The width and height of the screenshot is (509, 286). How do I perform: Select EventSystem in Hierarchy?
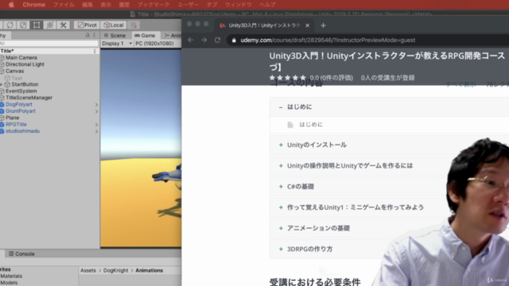21,91
